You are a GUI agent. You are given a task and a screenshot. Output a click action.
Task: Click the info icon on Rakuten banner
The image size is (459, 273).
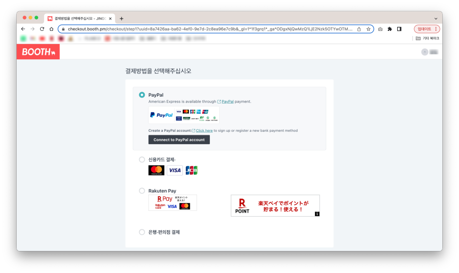[x=317, y=214]
